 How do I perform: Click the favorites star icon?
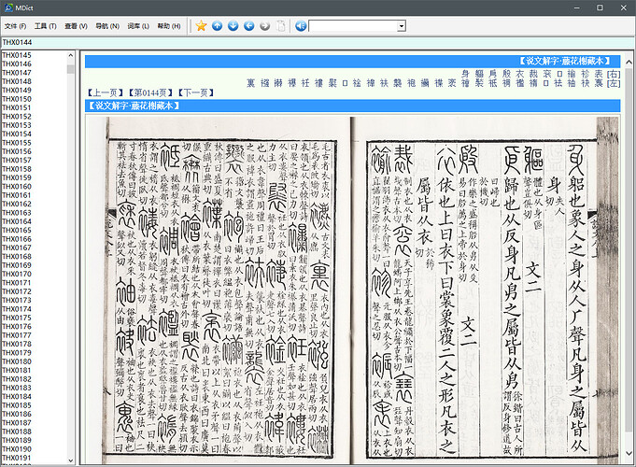201,26
